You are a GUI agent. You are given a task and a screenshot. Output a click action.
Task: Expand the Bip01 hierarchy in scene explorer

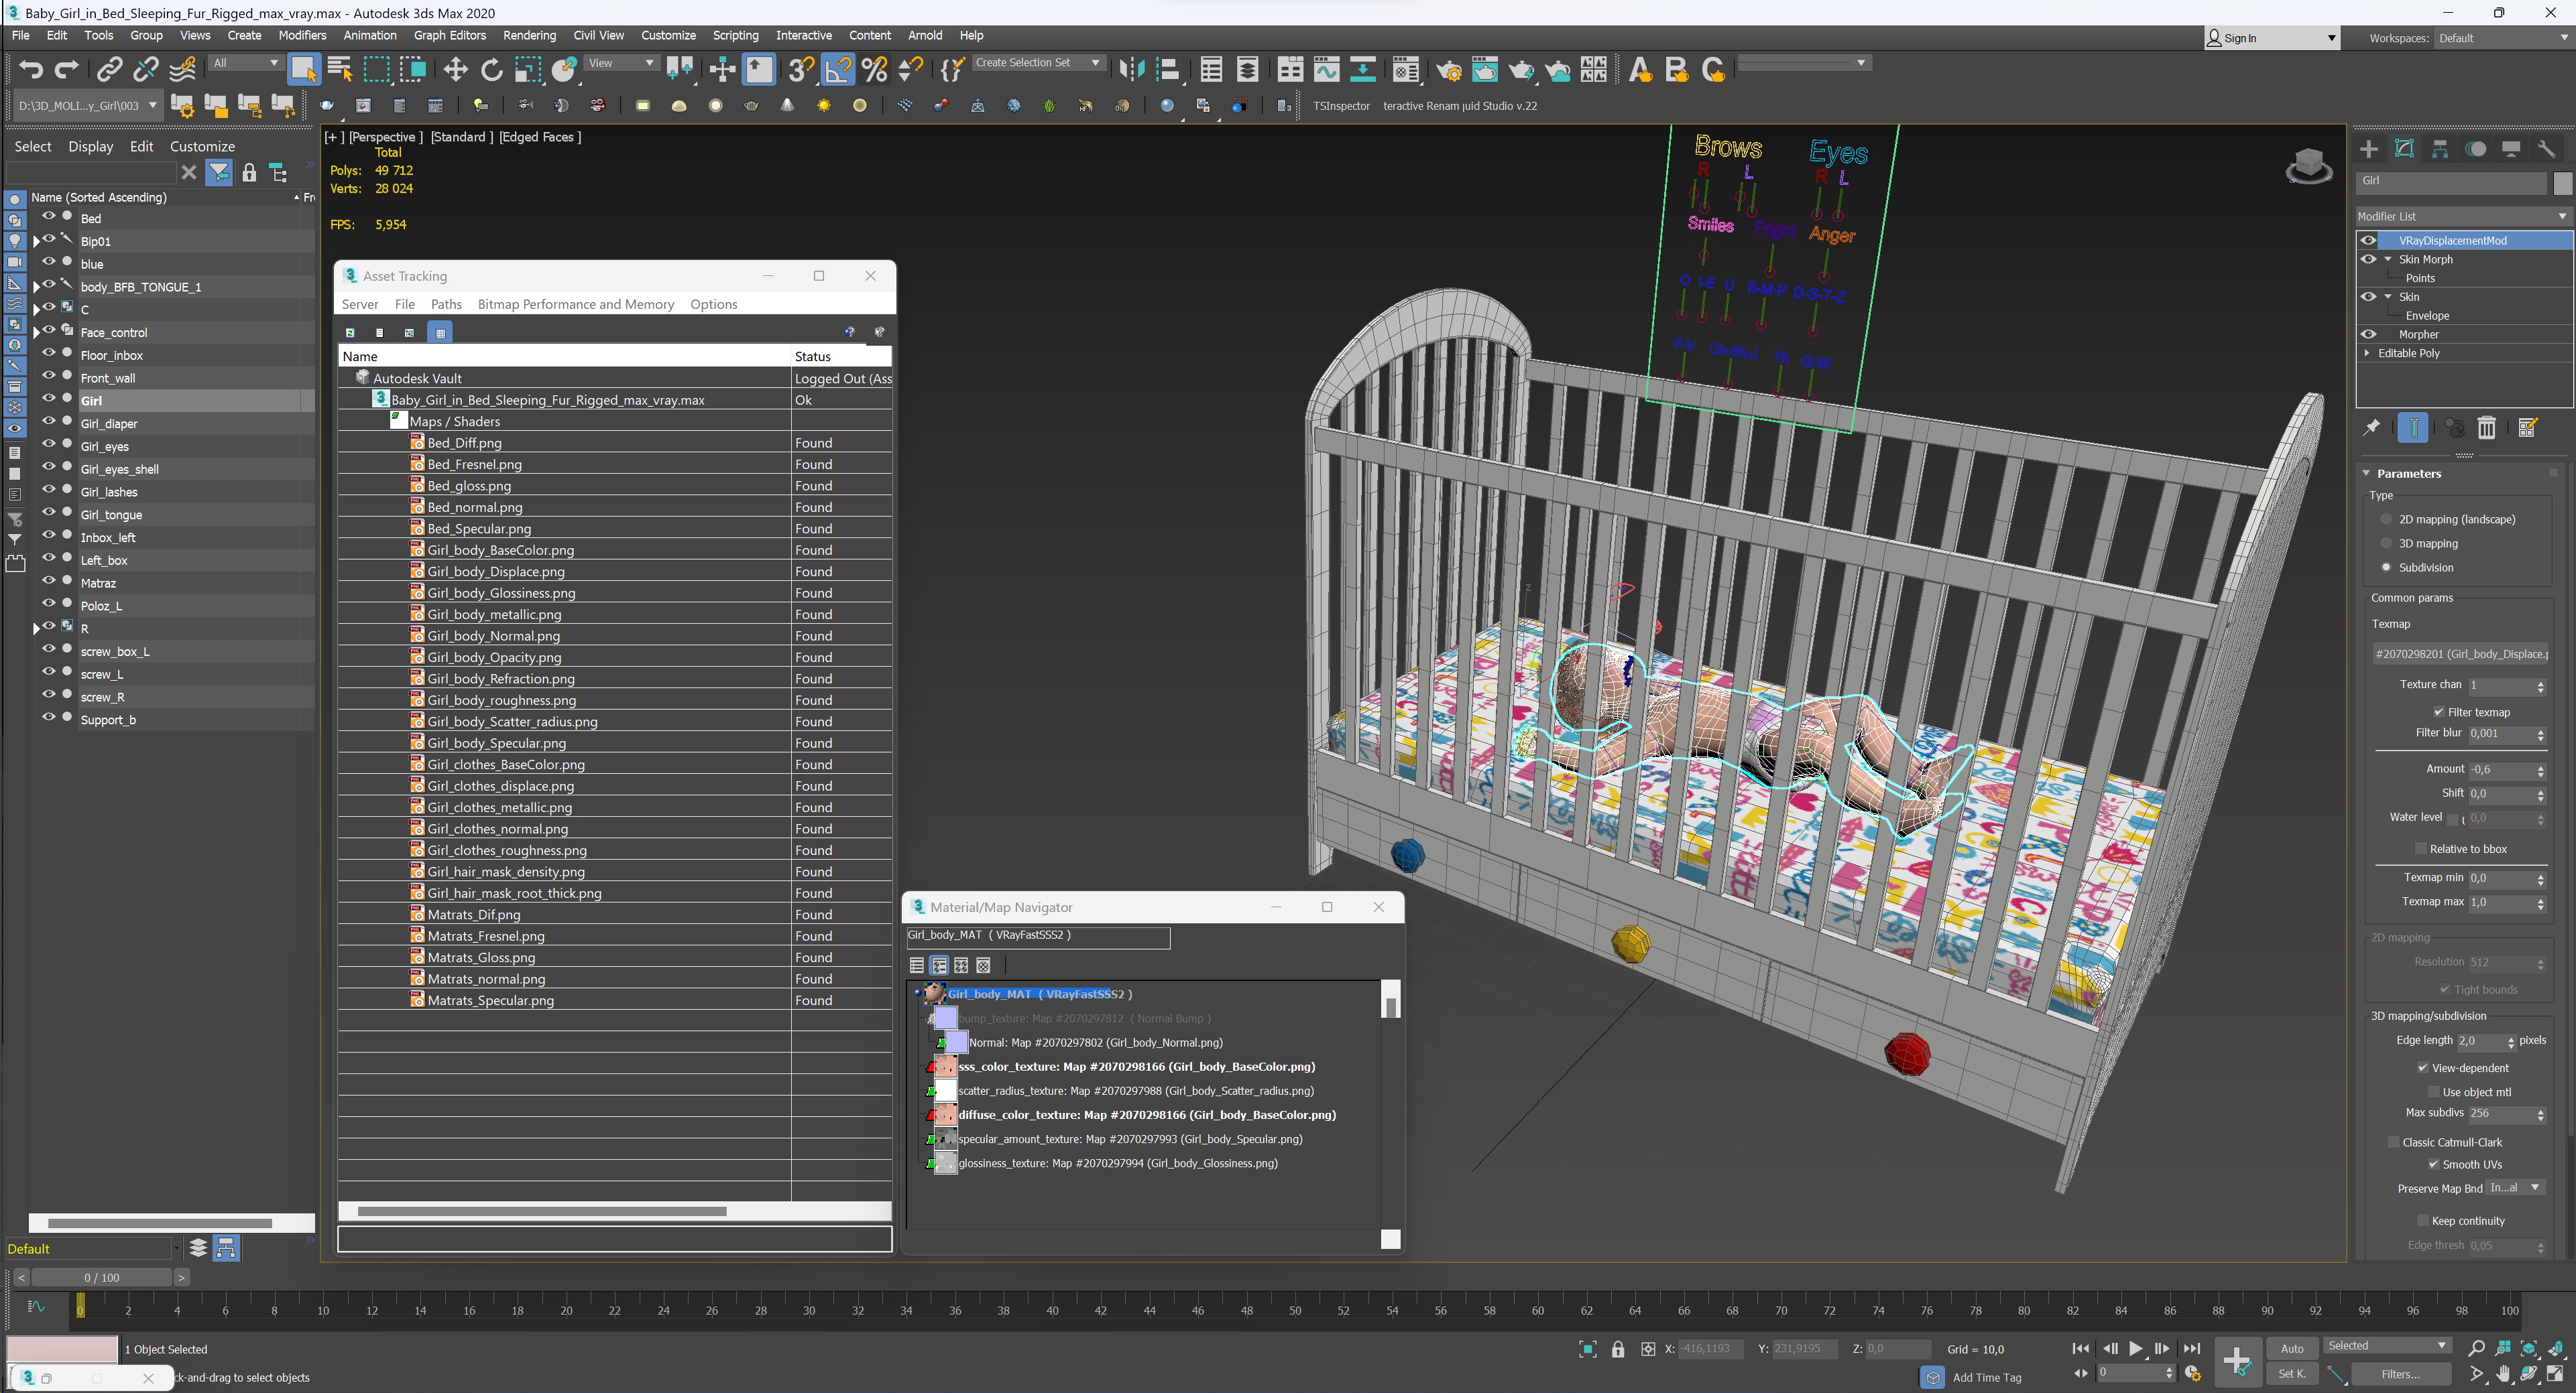(37, 241)
